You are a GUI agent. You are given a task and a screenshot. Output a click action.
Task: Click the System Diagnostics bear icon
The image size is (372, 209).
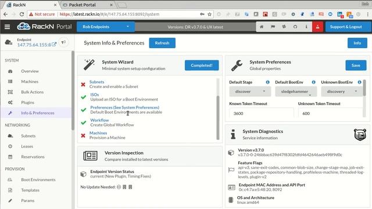click(360, 135)
